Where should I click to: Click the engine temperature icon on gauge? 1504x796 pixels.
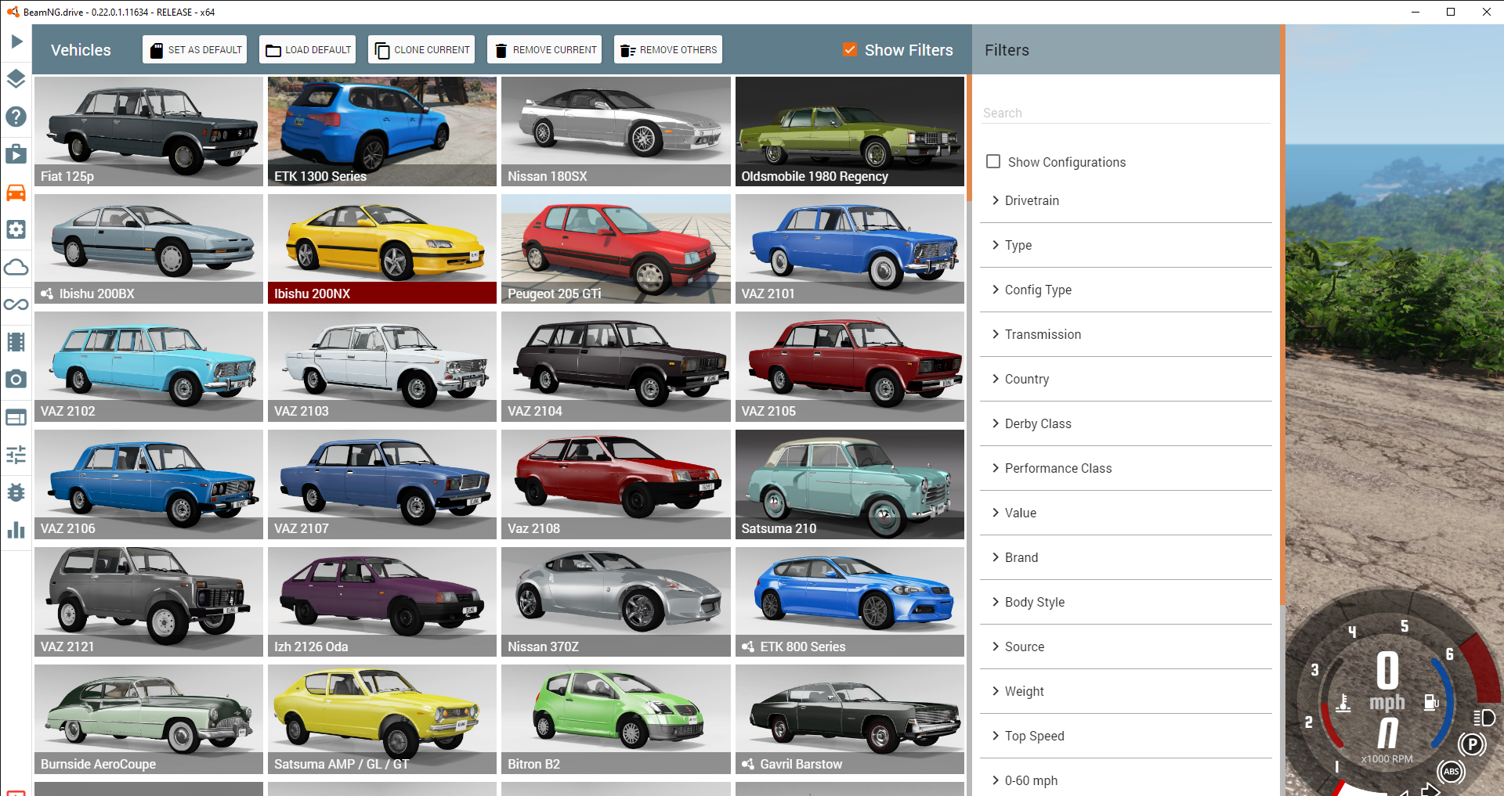pyautogui.click(x=1343, y=703)
